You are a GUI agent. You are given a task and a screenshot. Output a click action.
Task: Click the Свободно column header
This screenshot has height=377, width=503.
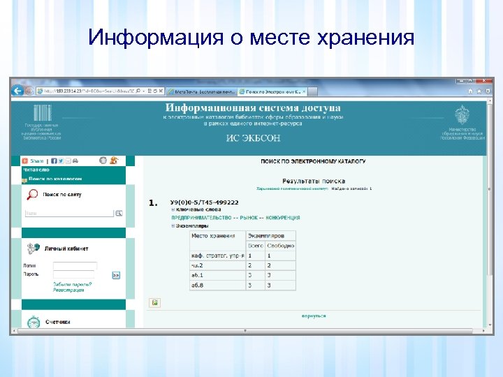pyautogui.click(x=280, y=246)
